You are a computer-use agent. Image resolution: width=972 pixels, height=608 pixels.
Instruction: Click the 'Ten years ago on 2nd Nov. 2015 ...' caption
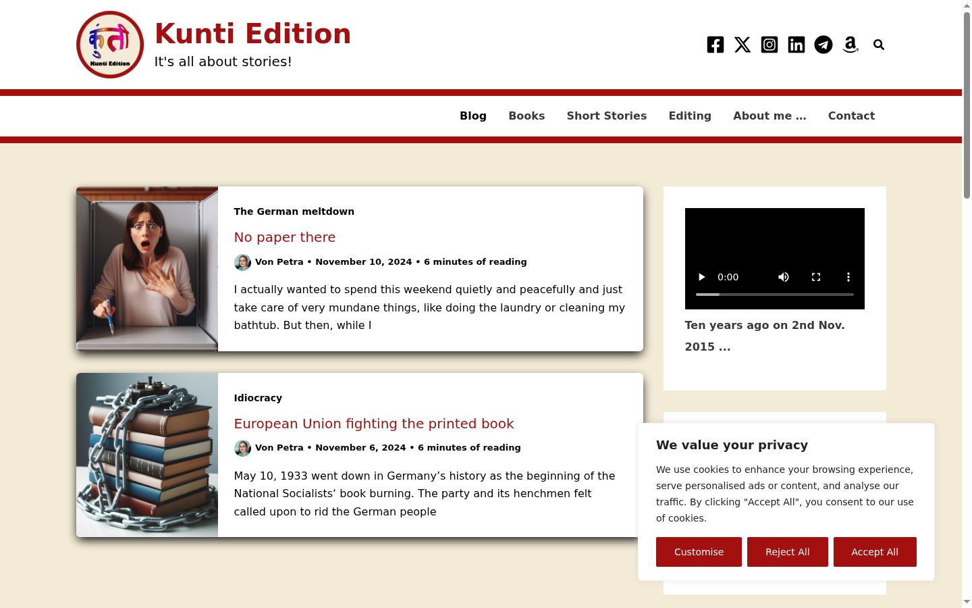[765, 336]
